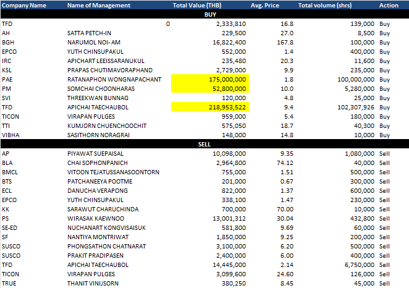
Task: Select the highlighted 52,800,000 cell
Action: tap(210, 89)
